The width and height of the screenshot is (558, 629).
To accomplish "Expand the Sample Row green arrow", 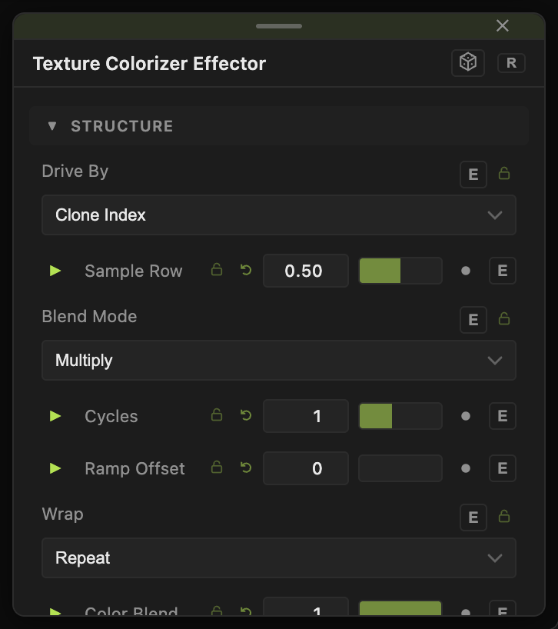I will tap(55, 271).
